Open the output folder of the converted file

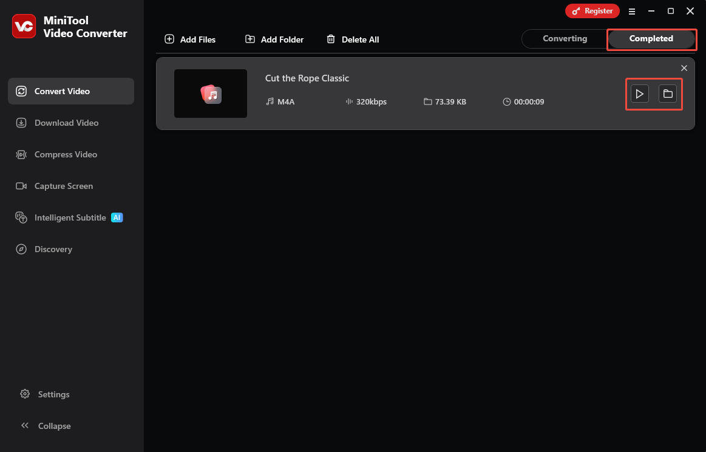coord(668,94)
